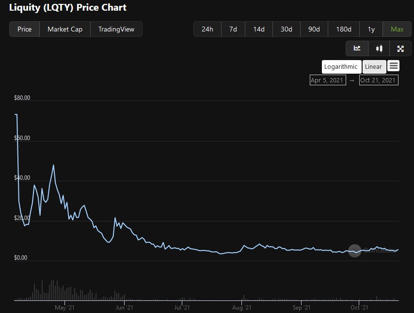Viewport: 414px width, 313px height.
Task: Open chart hamburger menu
Action: pyautogui.click(x=394, y=66)
